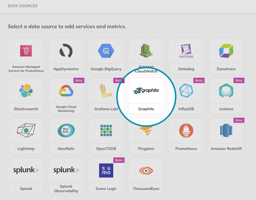Click the AppDynamics logo icon
Viewport: 256px width, 200px height.
pos(66,51)
